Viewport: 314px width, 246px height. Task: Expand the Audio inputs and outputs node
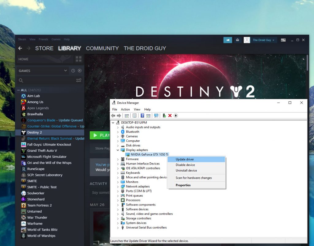click(x=118, y=127)
